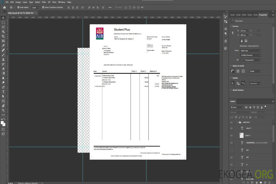276x184 pixels.
Task: Toggle Show Transform Controls checkbox
Action: (43, 7)
